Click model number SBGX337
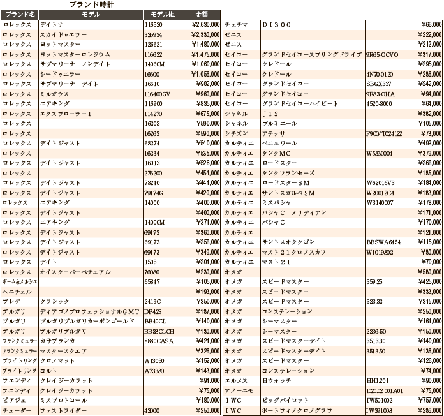 pyautogui.click(x=379, y=84)
